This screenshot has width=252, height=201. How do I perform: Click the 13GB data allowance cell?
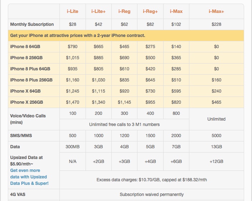216,147
